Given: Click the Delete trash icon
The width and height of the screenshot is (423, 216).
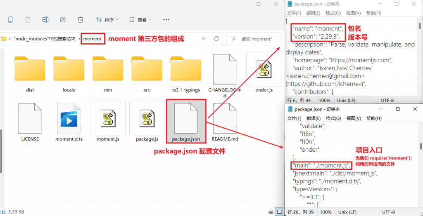Looking at the screenshot, I should coord(81,19).
